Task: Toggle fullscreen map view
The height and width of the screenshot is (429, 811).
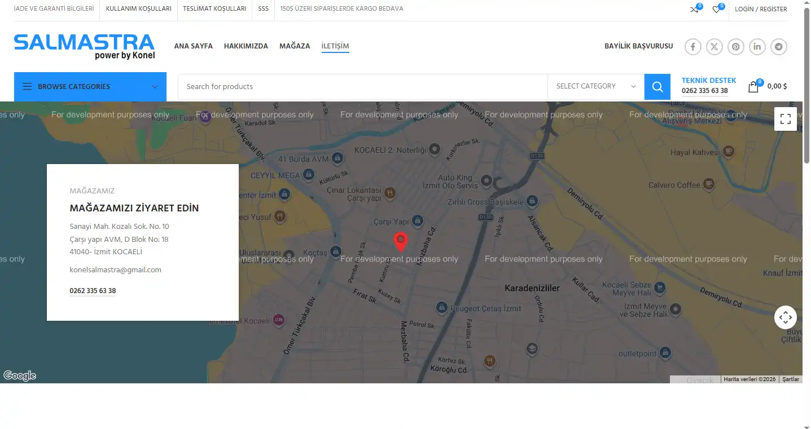Action: coord(785,119)
